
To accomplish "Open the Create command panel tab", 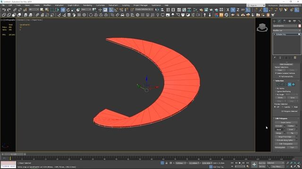I will [x=275, y=21].
